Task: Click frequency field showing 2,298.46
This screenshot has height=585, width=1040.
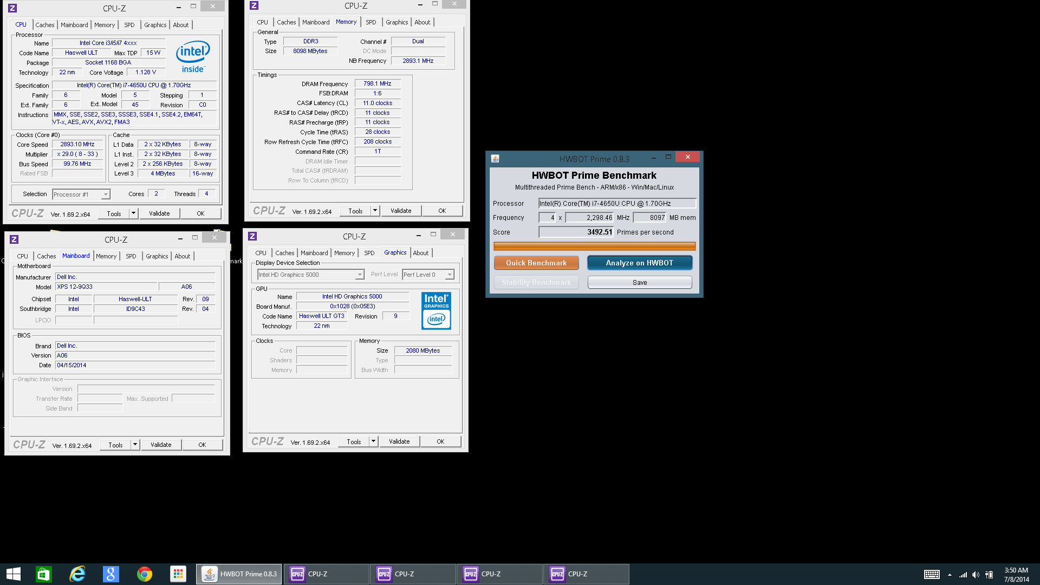Action: (589, 217)
